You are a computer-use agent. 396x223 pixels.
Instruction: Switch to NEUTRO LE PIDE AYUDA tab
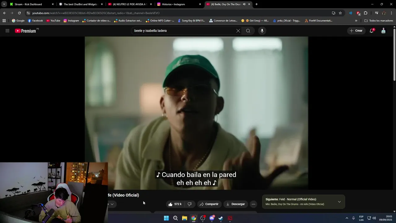129,4
